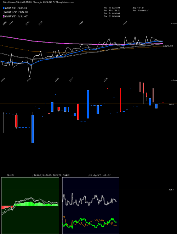
Task: Click the bright green +DI line in ADX panel
Action: click(90, 222)
